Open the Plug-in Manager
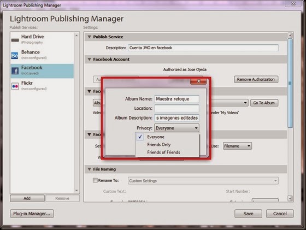Image resolution: width=306 pixels, height=230 pixels. click(x=32, y=214)
